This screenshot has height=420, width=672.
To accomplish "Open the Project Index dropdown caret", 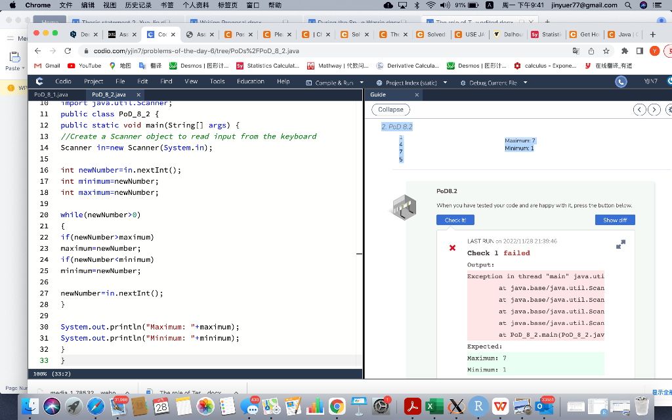I will [445, 83].
